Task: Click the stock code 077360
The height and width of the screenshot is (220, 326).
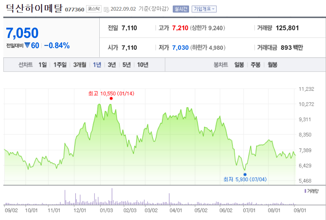Action: click(75, 10)
